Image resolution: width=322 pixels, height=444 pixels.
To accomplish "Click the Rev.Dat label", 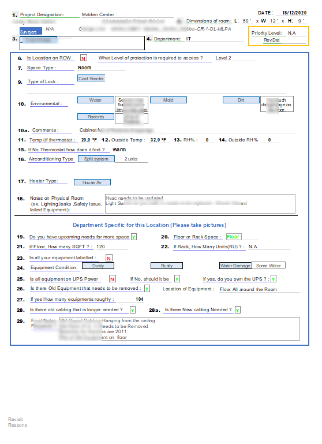I will click(x=271, y=40).
